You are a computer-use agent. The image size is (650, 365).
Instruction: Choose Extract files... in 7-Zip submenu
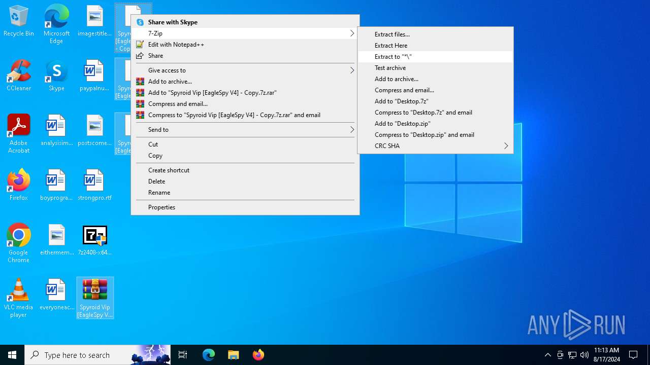[435, 34]
